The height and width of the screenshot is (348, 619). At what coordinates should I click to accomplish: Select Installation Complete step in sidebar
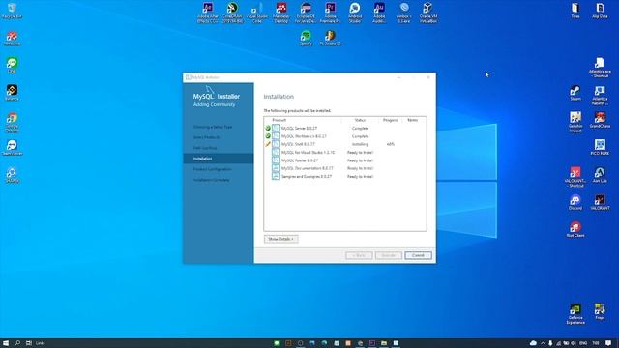[211, 180]
